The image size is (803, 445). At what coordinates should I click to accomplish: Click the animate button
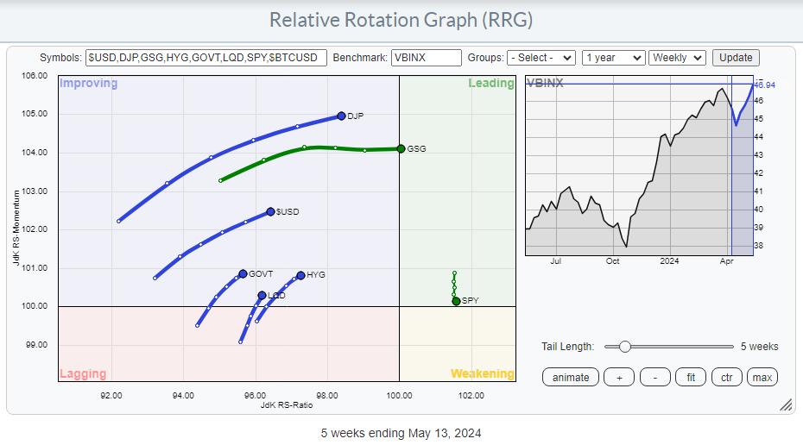pyautogui.click(x=571, y=377)
